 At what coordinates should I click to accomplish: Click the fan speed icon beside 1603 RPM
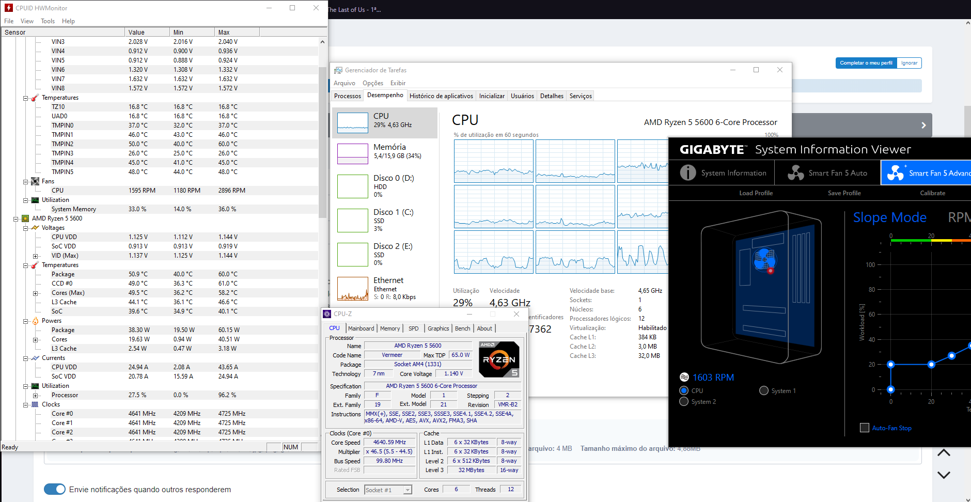pyautogui.click(x=684, y=378)
